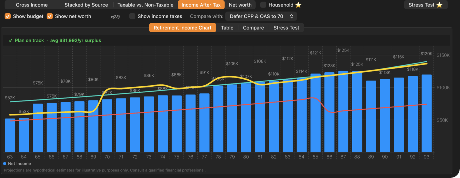Click the "$100K" axis label

click(x=443, y=88)
